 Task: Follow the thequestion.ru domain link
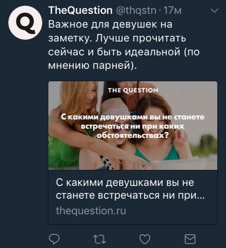pos(91,211)
